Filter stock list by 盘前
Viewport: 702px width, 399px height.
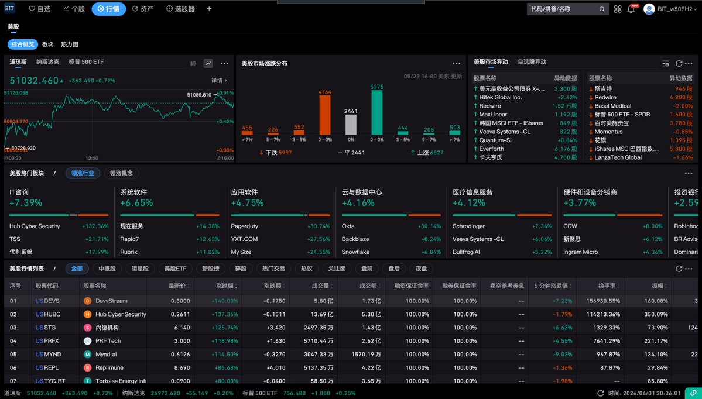point(367,269)
